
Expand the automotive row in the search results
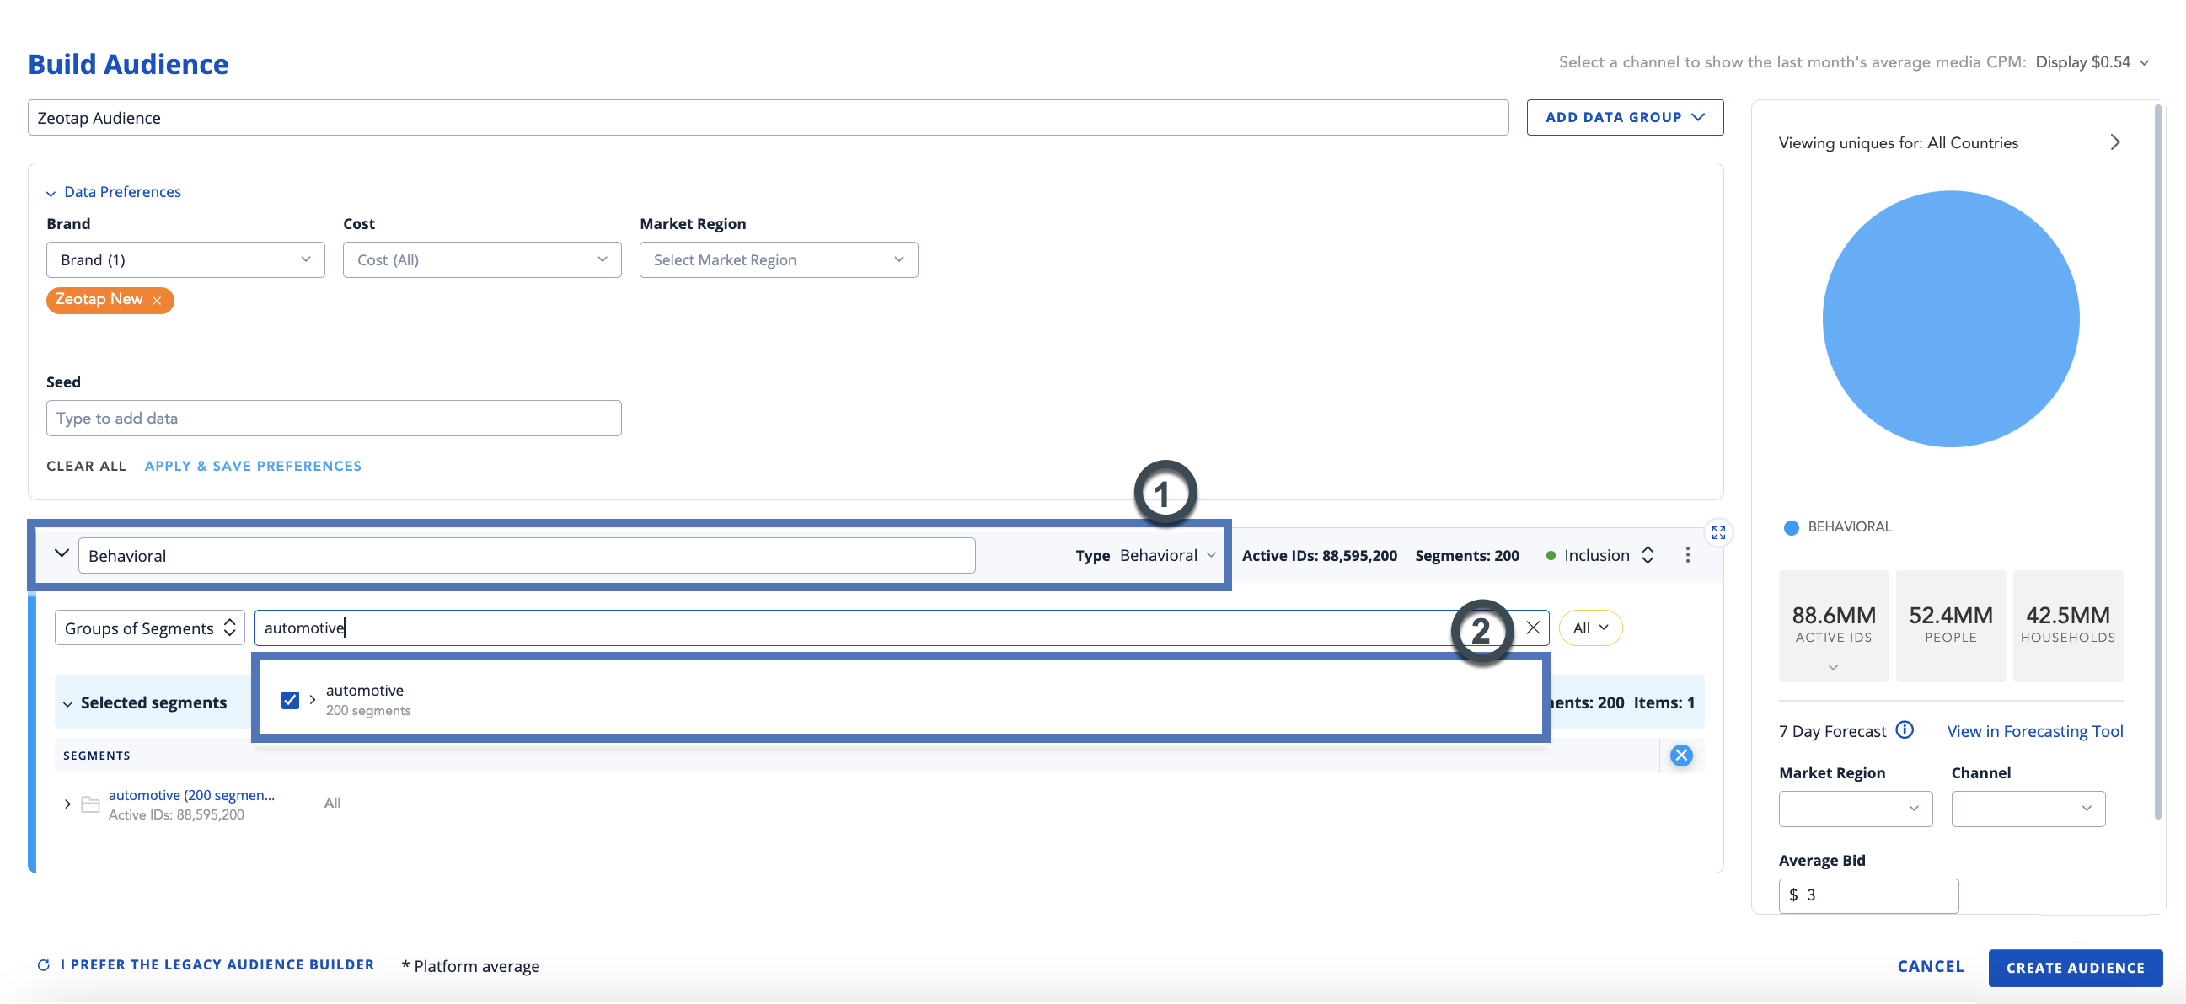(x=313, y=700)
